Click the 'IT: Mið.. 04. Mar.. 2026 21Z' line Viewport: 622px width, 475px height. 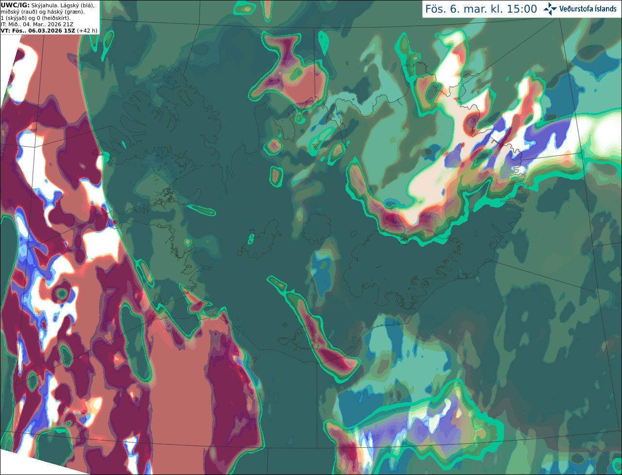point(37,24)
